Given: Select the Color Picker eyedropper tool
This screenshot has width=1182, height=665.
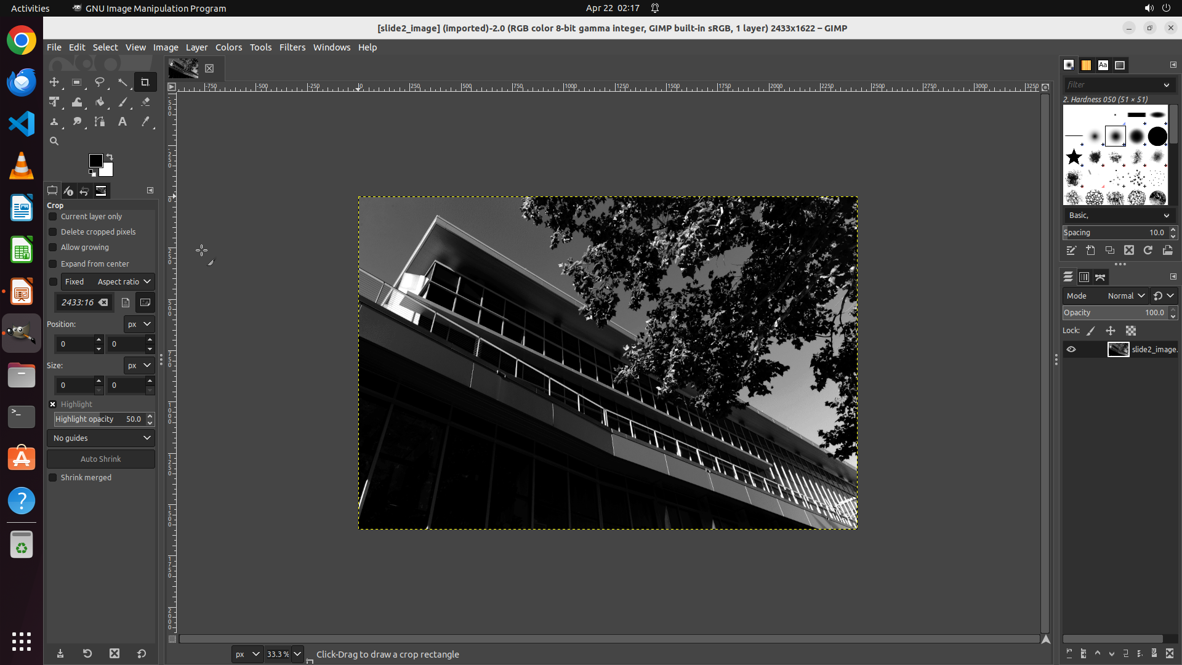Looking at the screenshot, I should 145,122.
